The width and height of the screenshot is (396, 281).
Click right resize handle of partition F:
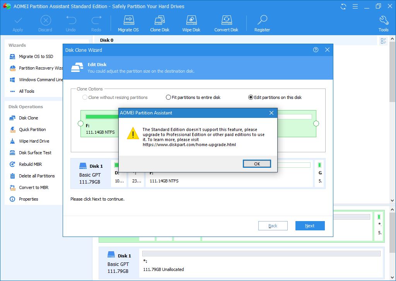coord(316,124)
